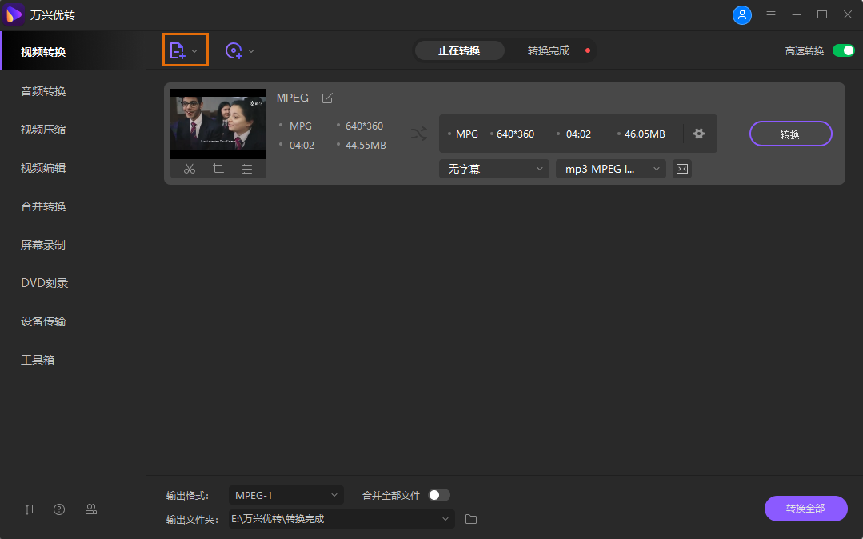Open the output settings gear on the file row
The height and width of the screenshot is (539, 863).
tap(699, 134)
